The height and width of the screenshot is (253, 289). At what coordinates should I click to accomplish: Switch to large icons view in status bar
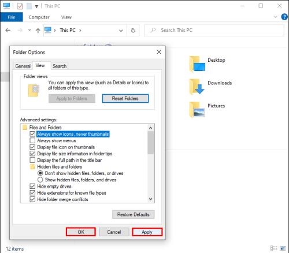point(283,248)
